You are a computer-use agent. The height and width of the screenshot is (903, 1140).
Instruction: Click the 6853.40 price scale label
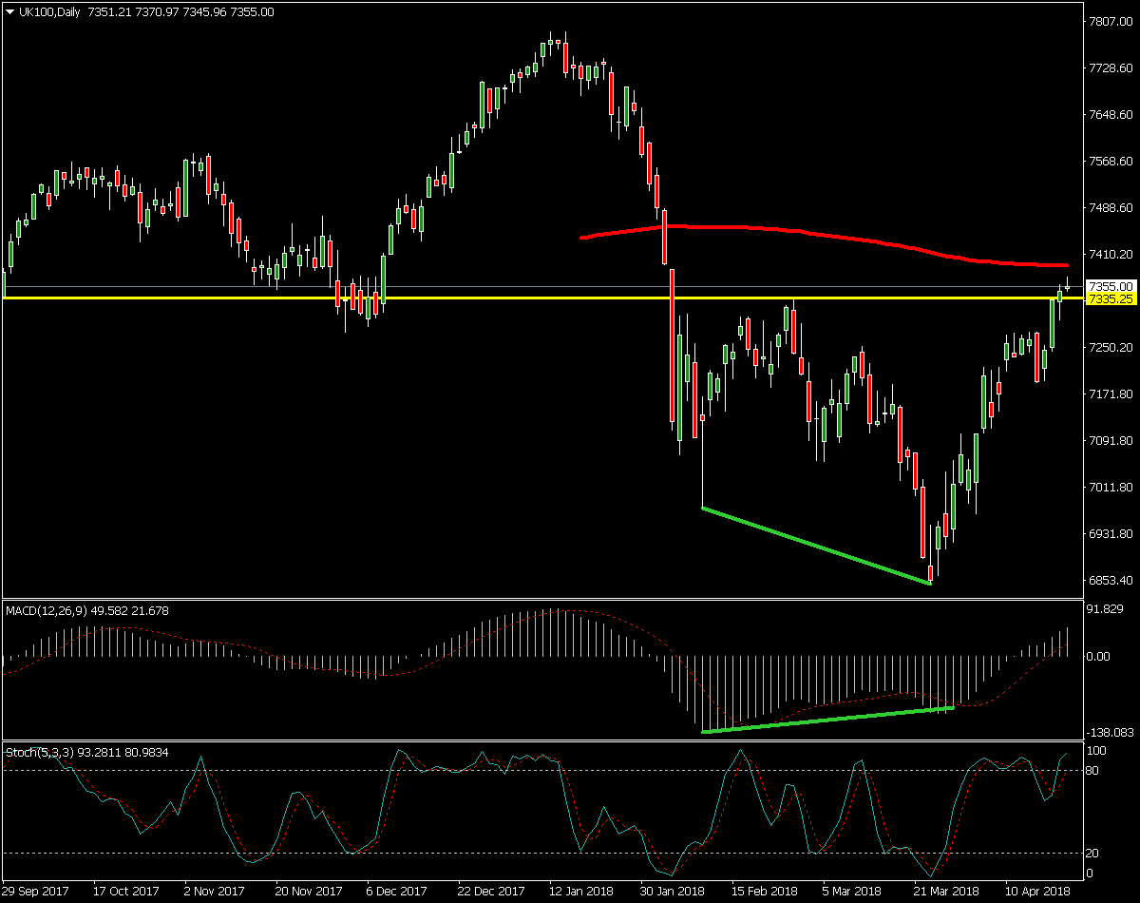(x=1111, y=580)
